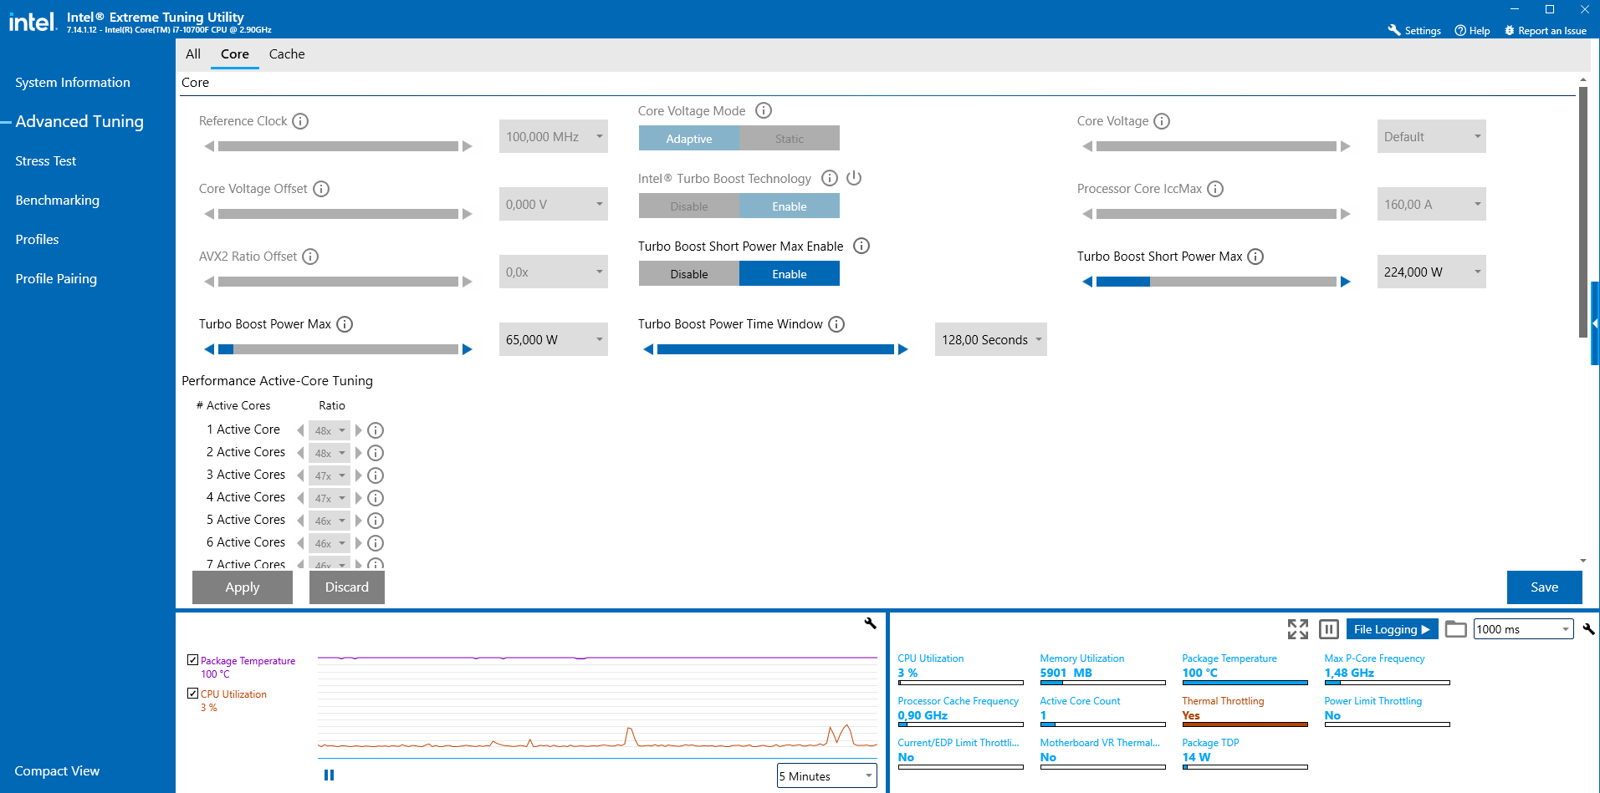Open Processor Core IccMax 160,00 A dropdown

[x=1432, y=204]
